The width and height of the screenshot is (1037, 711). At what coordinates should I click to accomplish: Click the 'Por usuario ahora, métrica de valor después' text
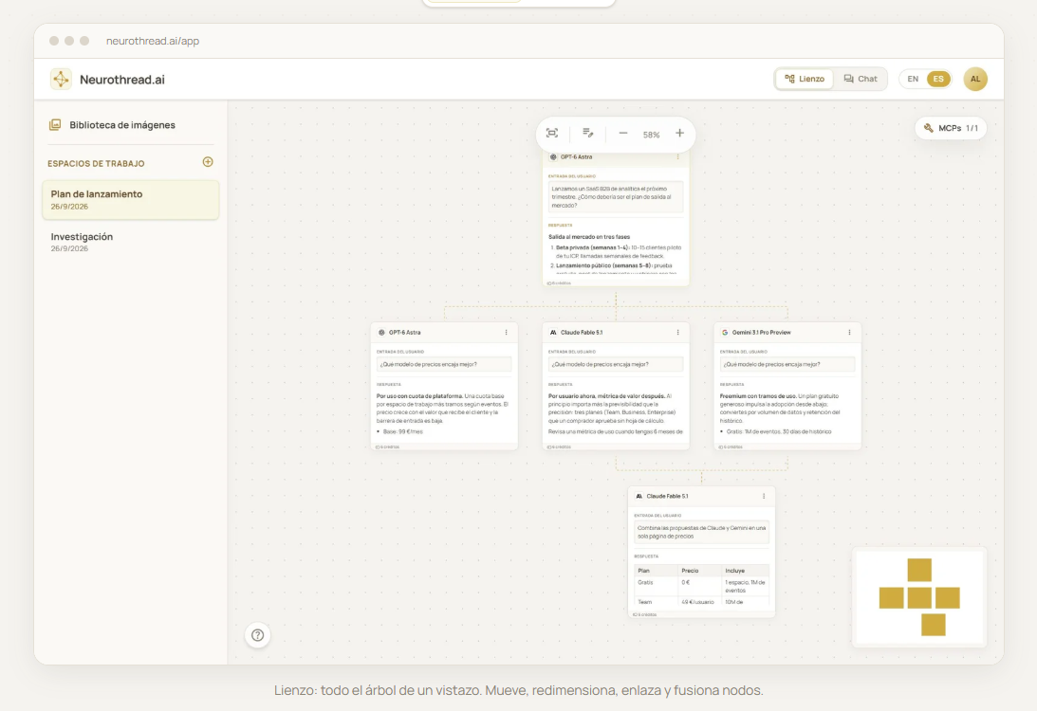606,396
